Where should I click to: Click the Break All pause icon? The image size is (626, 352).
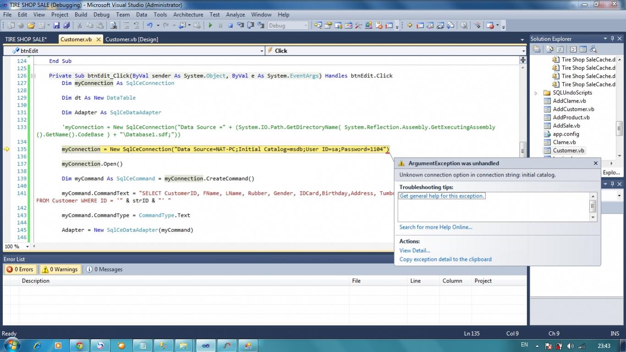point(220,26)
